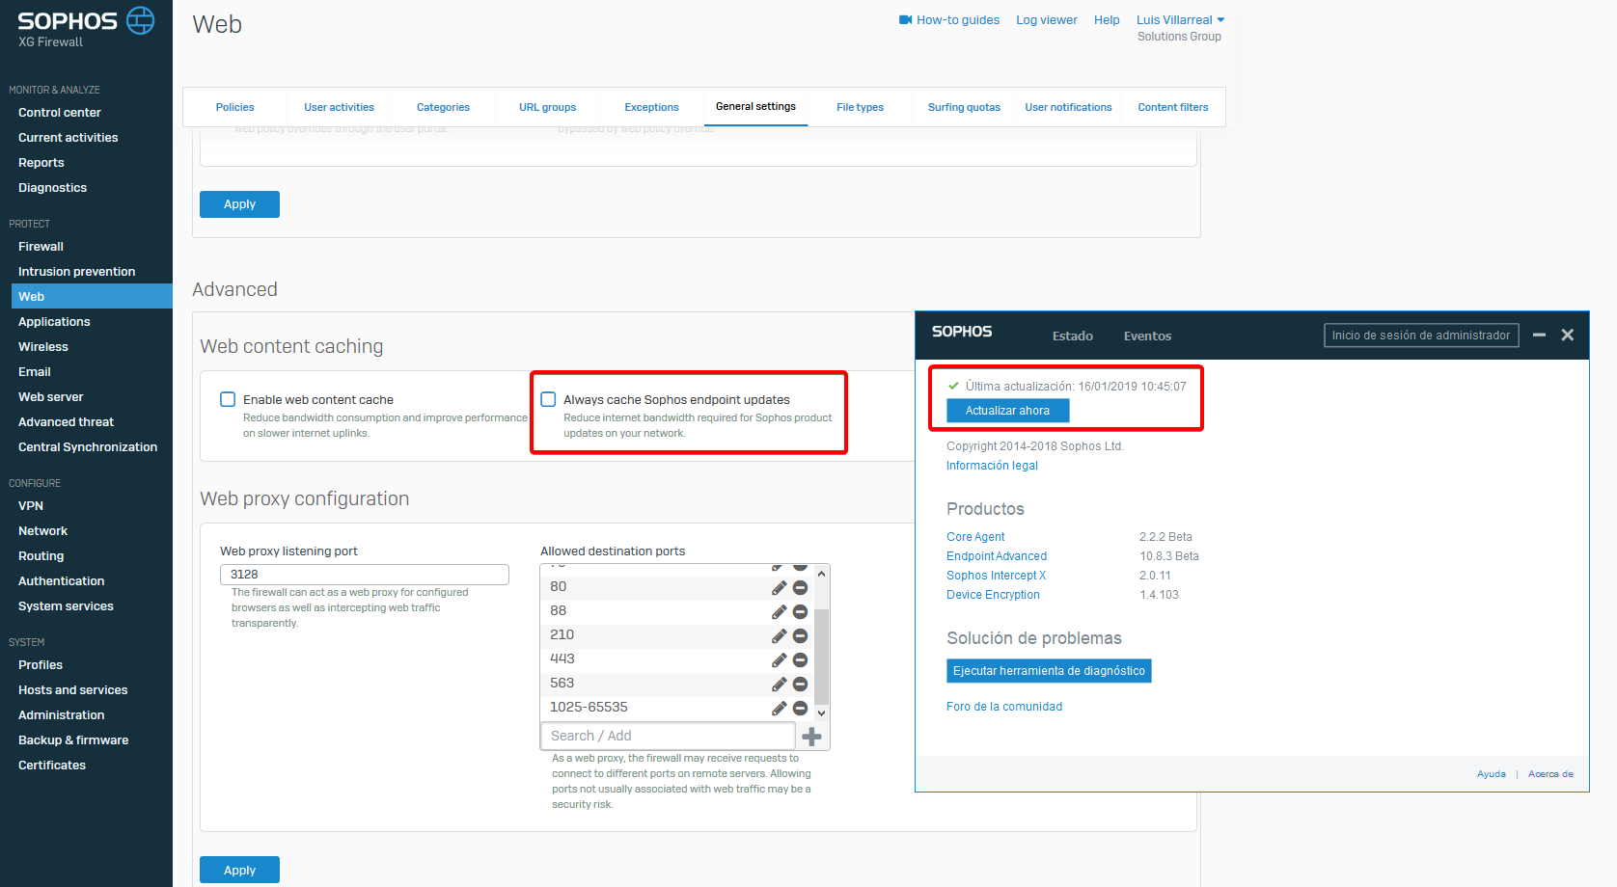Remove port 210 with the minus icon

click(x=800, y=635)
